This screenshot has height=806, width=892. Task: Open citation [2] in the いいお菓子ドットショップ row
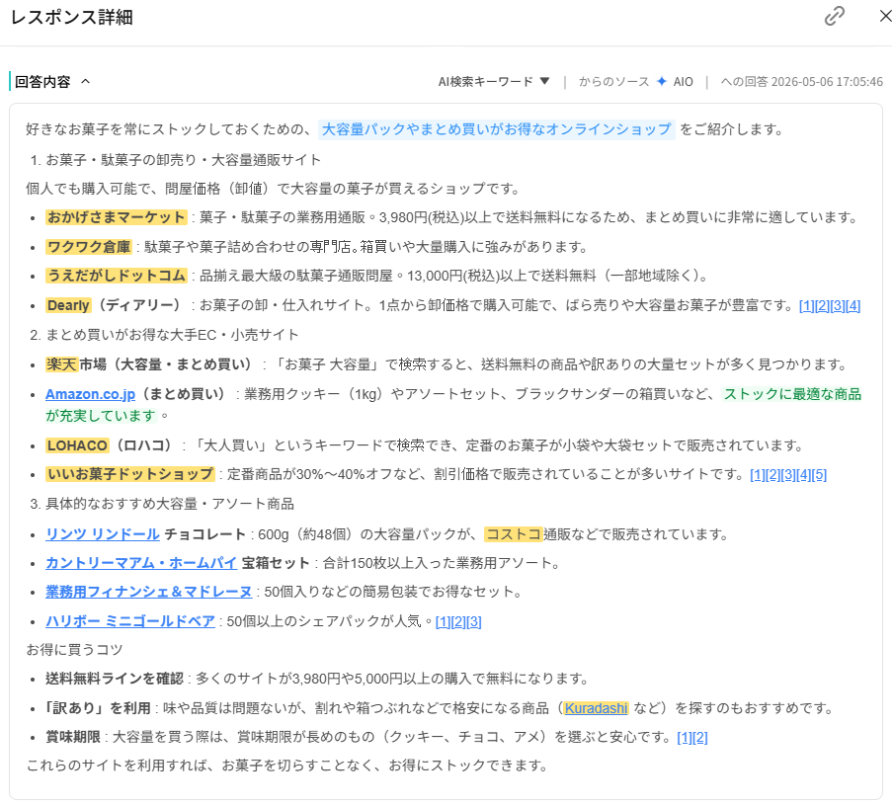pyautogui.click(x=772, y=475)
